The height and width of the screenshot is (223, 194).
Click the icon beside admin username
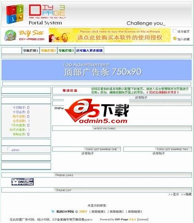pyautogui.click(x=9, y=149)
